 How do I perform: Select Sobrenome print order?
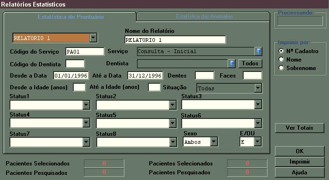(281, 68)
